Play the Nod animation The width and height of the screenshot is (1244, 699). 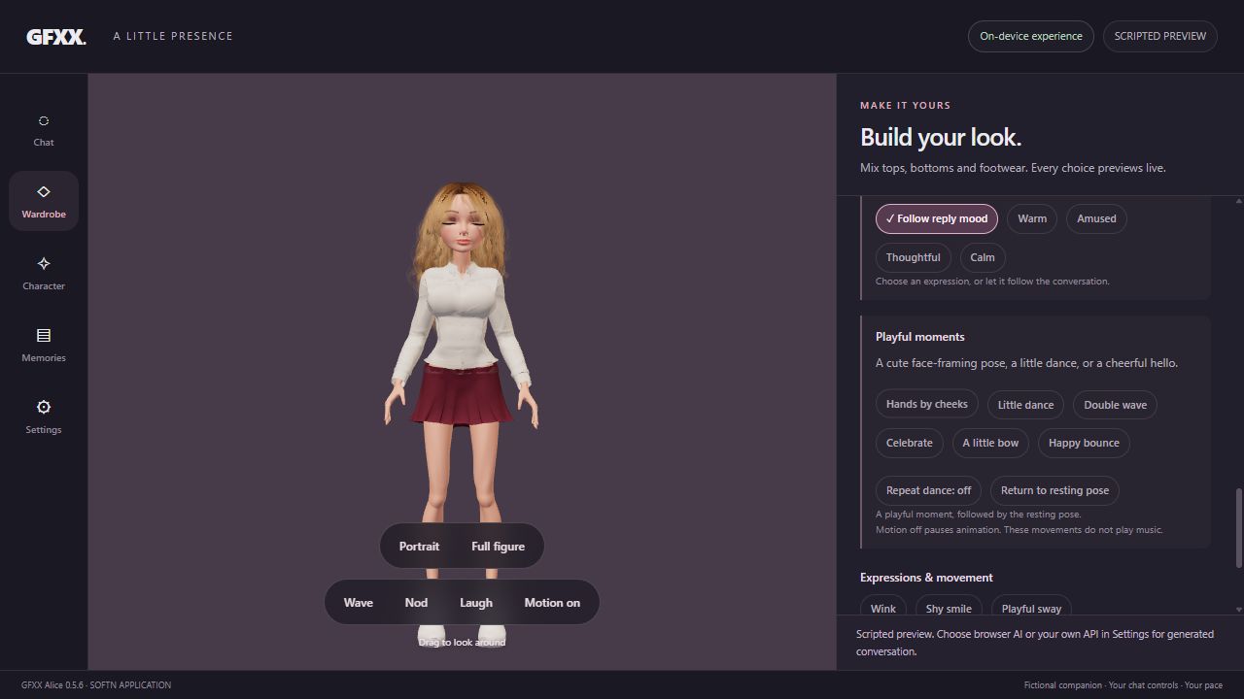(416, 603)
